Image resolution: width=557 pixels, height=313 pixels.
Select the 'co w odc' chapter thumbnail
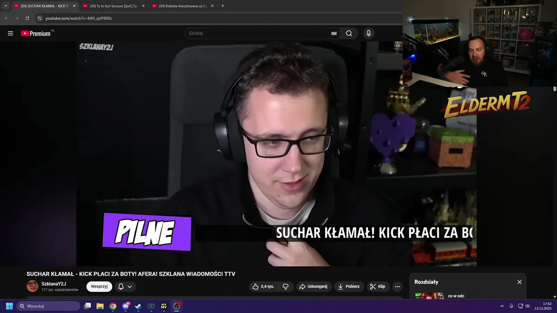coord(429,296)
